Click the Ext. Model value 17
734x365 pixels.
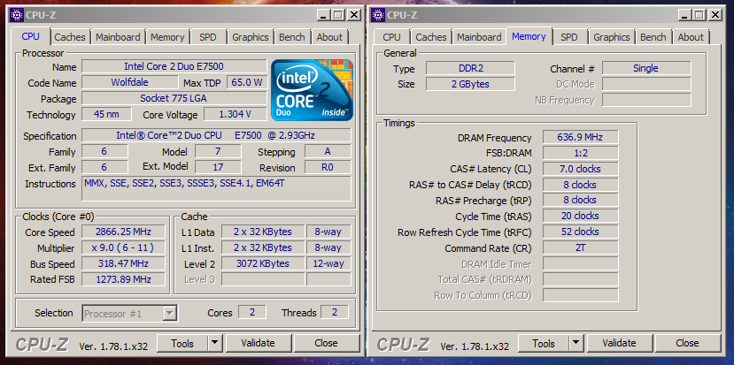coord(218,167)
